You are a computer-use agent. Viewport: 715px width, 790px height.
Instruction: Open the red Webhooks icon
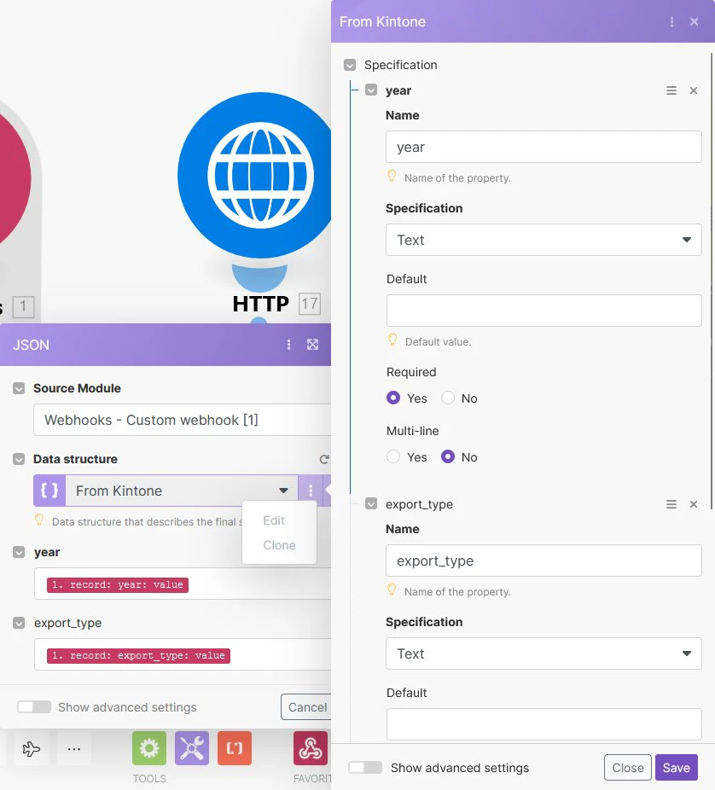(x=311, y=748)
